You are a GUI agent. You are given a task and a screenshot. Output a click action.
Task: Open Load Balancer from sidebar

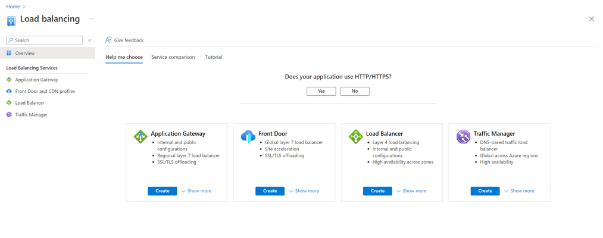pos(30,103)
